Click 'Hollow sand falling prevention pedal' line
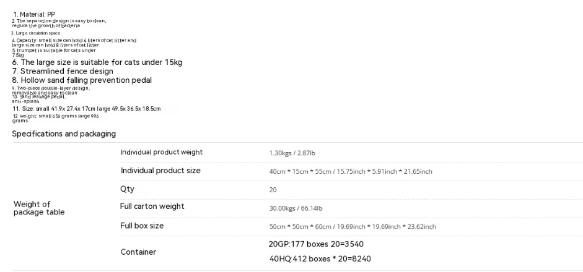This screenshot has width=583, height=272. click(x=82, y=80)
